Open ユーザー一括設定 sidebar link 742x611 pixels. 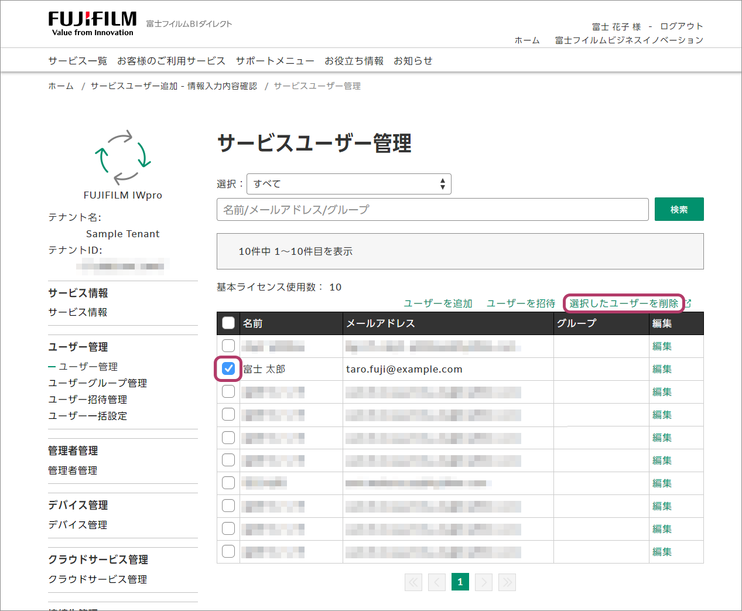88,416
